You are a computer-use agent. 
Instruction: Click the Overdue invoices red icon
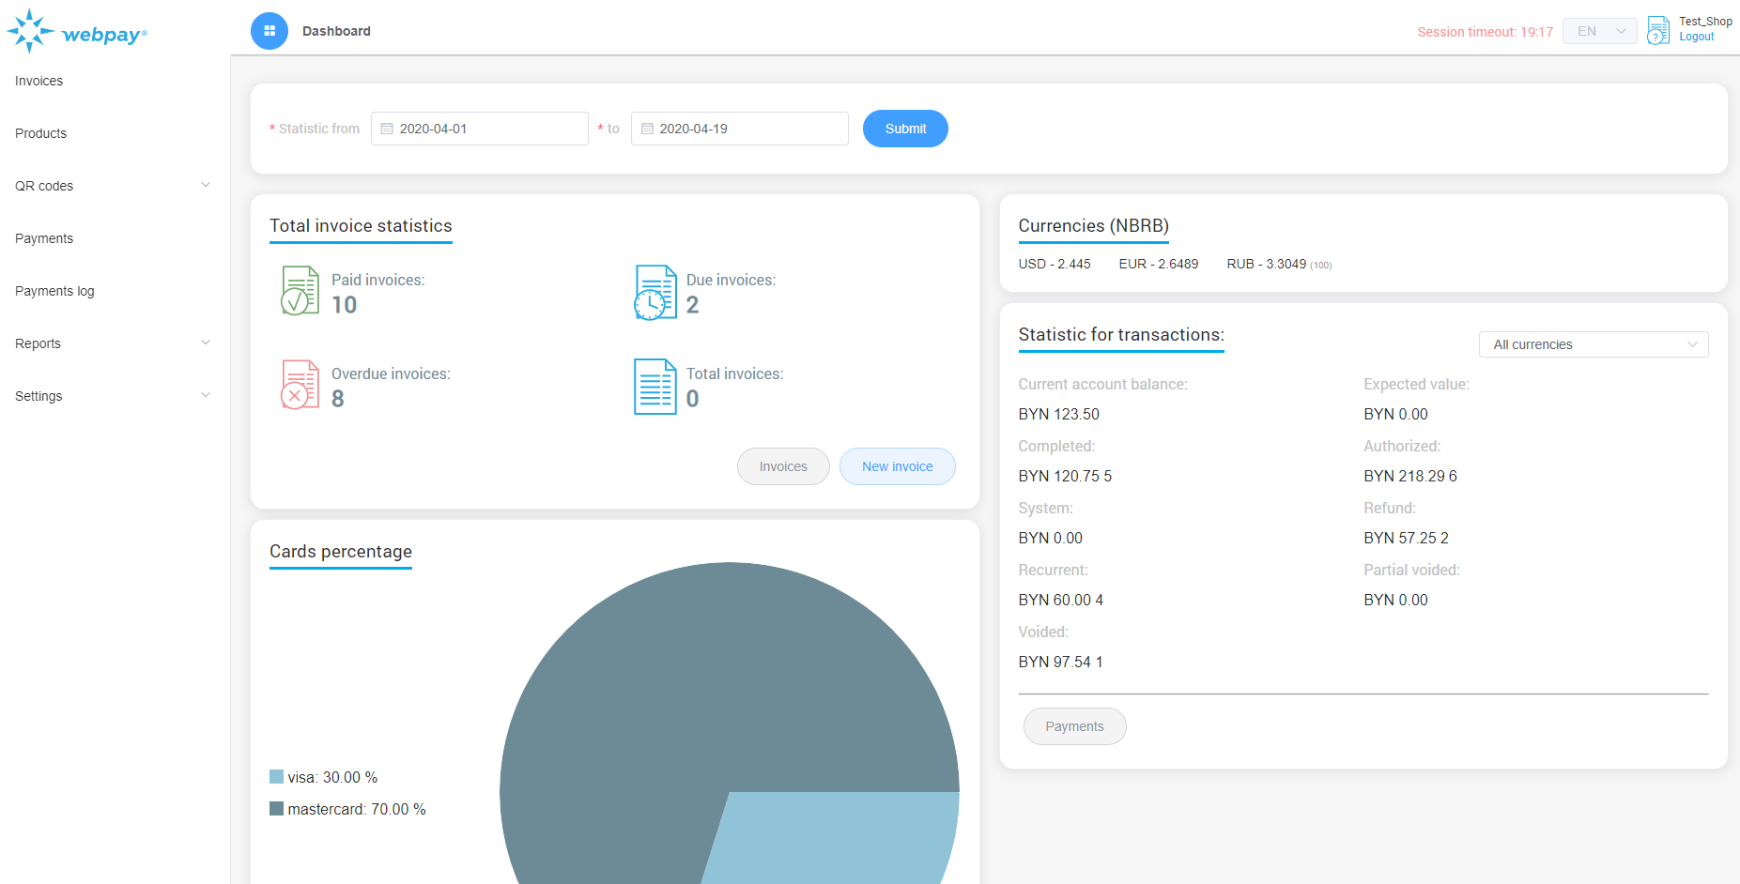[300, 385]
